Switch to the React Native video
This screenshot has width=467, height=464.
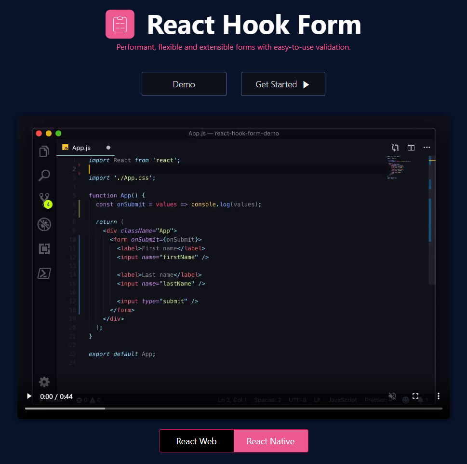[x=271, y=441]
